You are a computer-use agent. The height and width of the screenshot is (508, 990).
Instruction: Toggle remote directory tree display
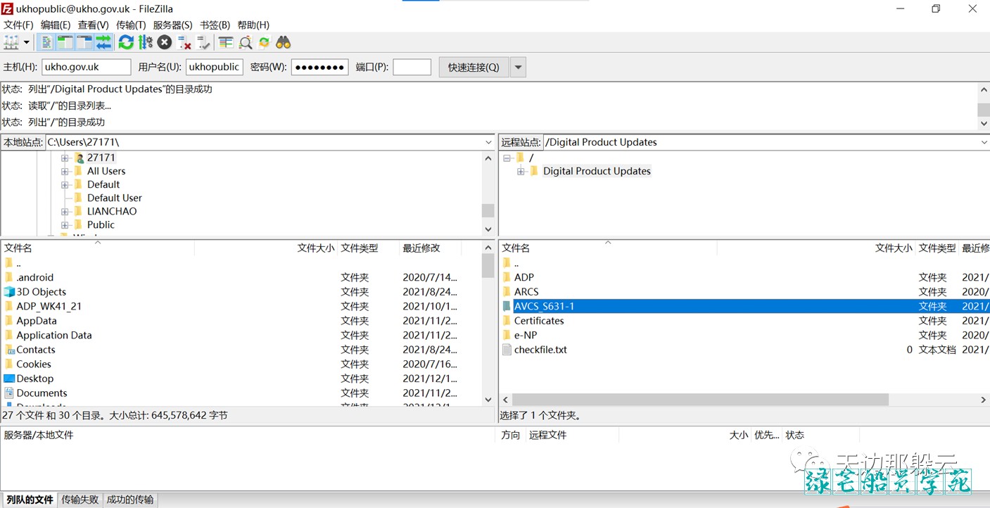pos(84,43)
